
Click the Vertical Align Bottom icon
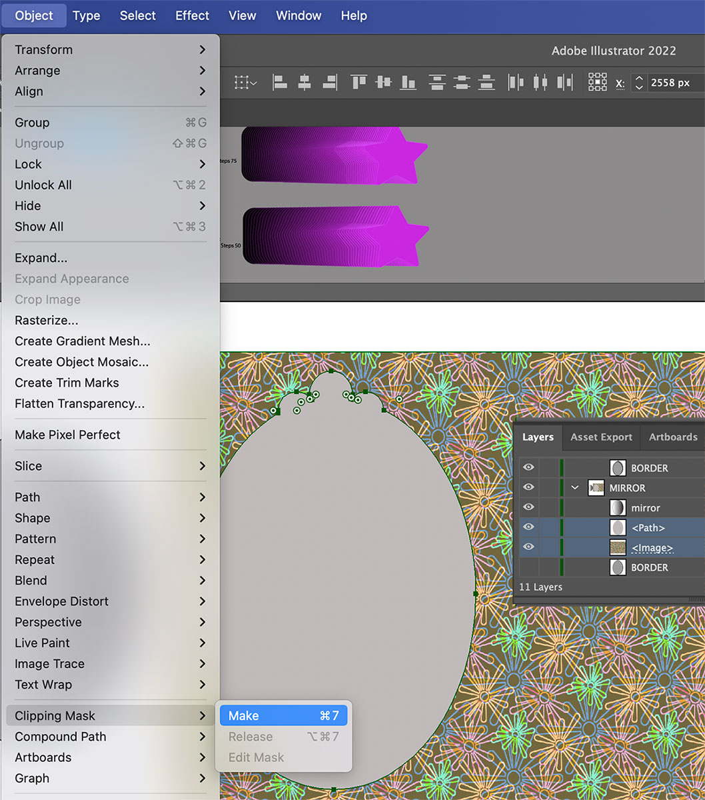(408, 83)
